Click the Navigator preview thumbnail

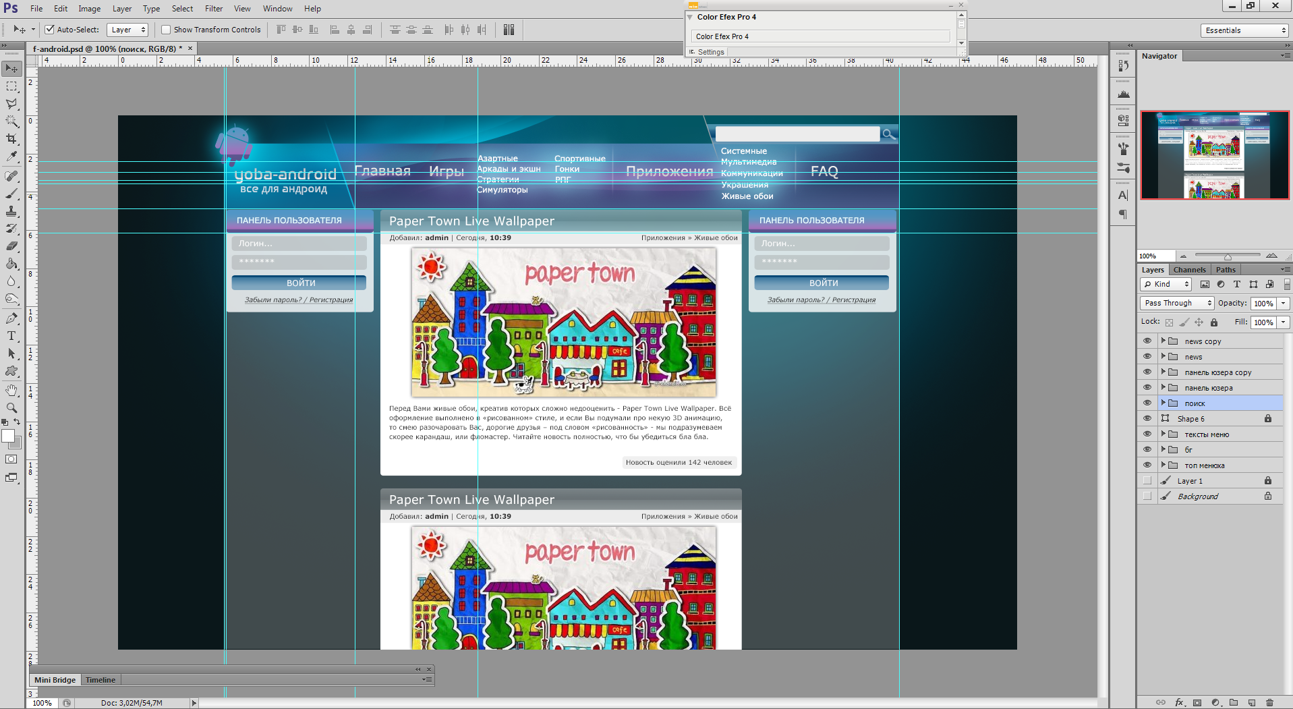click(x=1215, y=155)
